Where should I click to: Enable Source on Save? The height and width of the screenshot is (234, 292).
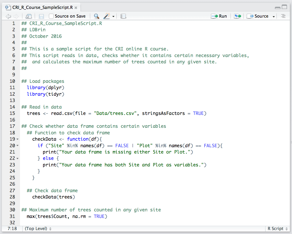tap(51, 16)
